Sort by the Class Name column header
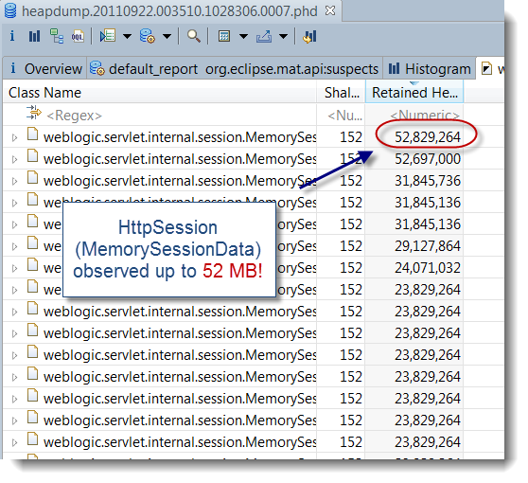This screenshot has height=483, width=528. click(x=160, y=93)
